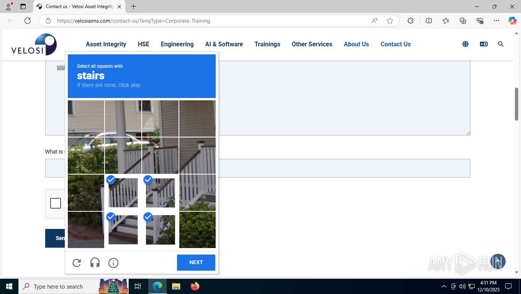Deselect checked stair-steps tile in bottom row
Screen dimensions: 521x294
click(123, 230)
